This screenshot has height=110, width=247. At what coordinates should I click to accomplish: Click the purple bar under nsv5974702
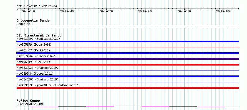(128, 59)
